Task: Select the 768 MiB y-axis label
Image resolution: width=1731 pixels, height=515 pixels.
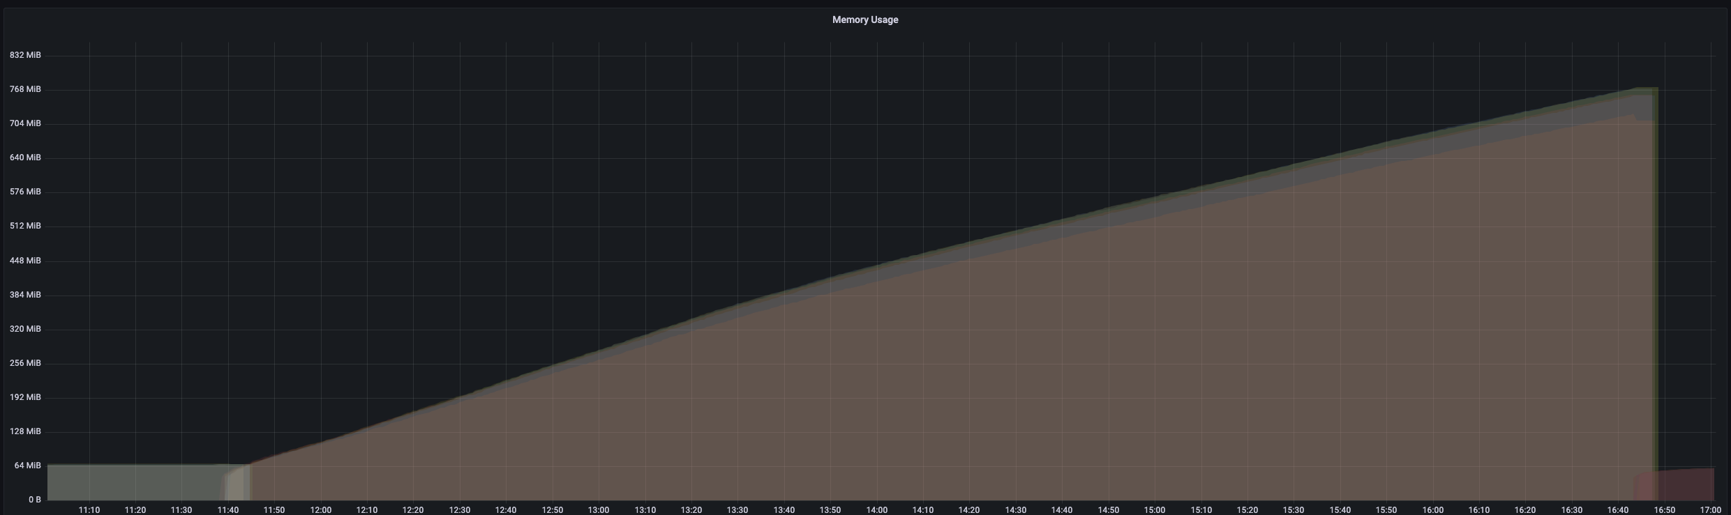Action: pyautogui.click(x=25, y=89)
